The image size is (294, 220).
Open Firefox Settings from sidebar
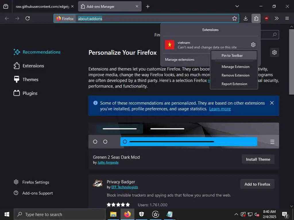click(31, 182)
